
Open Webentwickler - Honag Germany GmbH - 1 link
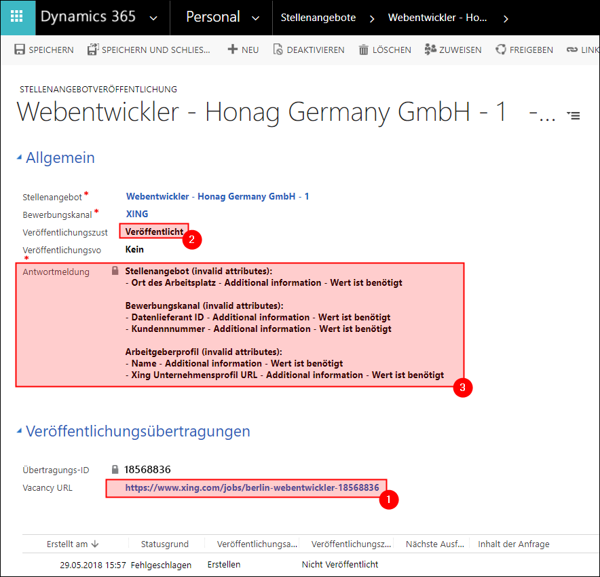(218, 196)
